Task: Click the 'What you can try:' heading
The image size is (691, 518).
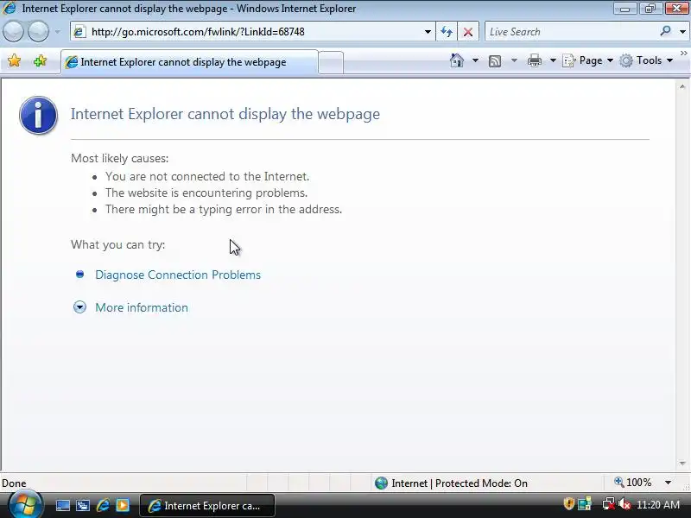Action: (117, 244)
